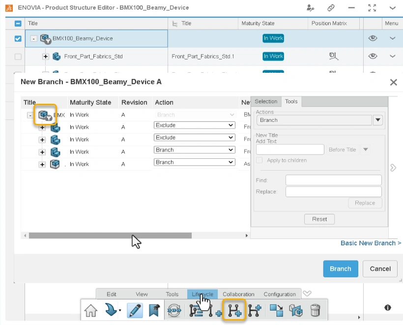Click the pinned bookmark icon in toolbar
The height and width of the screenshot is (325, 403).
(154, 310)
